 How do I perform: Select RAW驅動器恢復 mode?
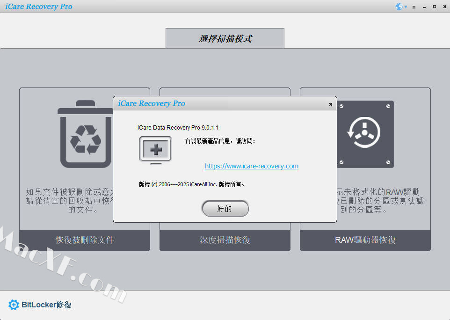[365, 240]
